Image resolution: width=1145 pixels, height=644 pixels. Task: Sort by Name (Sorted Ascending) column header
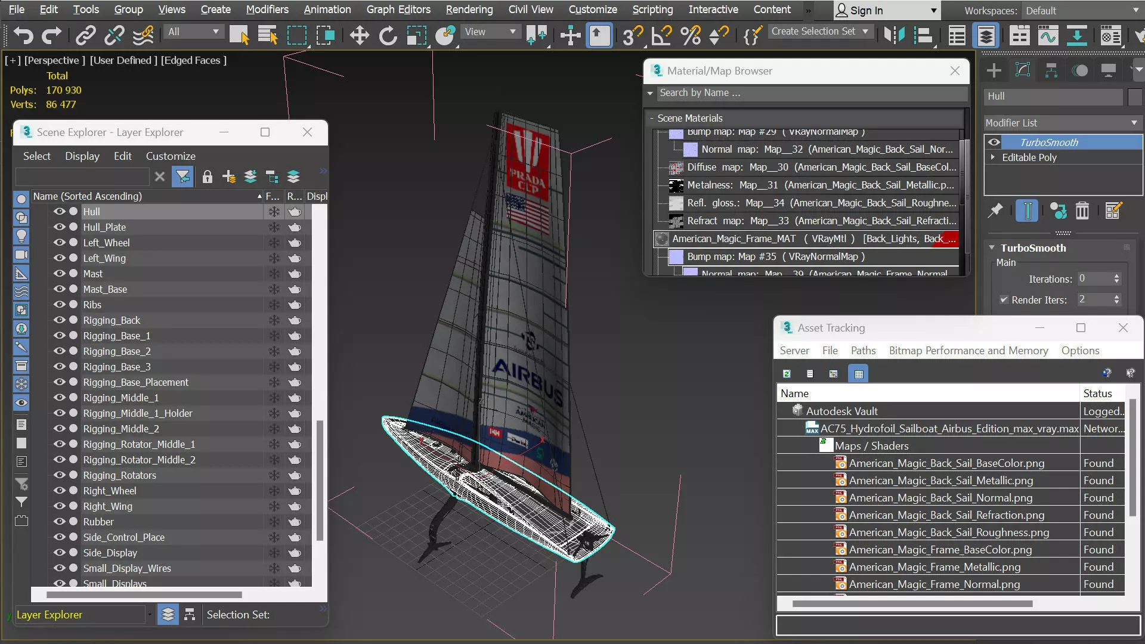(147, 196)
